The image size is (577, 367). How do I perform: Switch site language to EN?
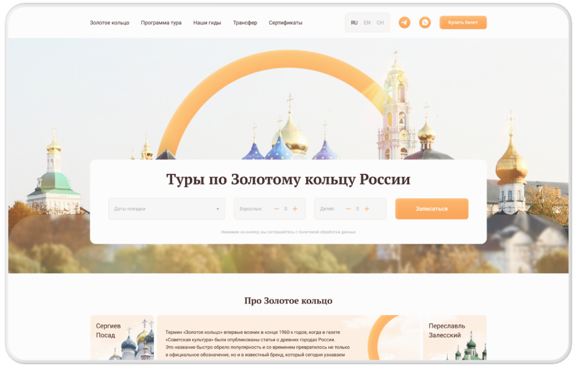(x=367, y=23)
